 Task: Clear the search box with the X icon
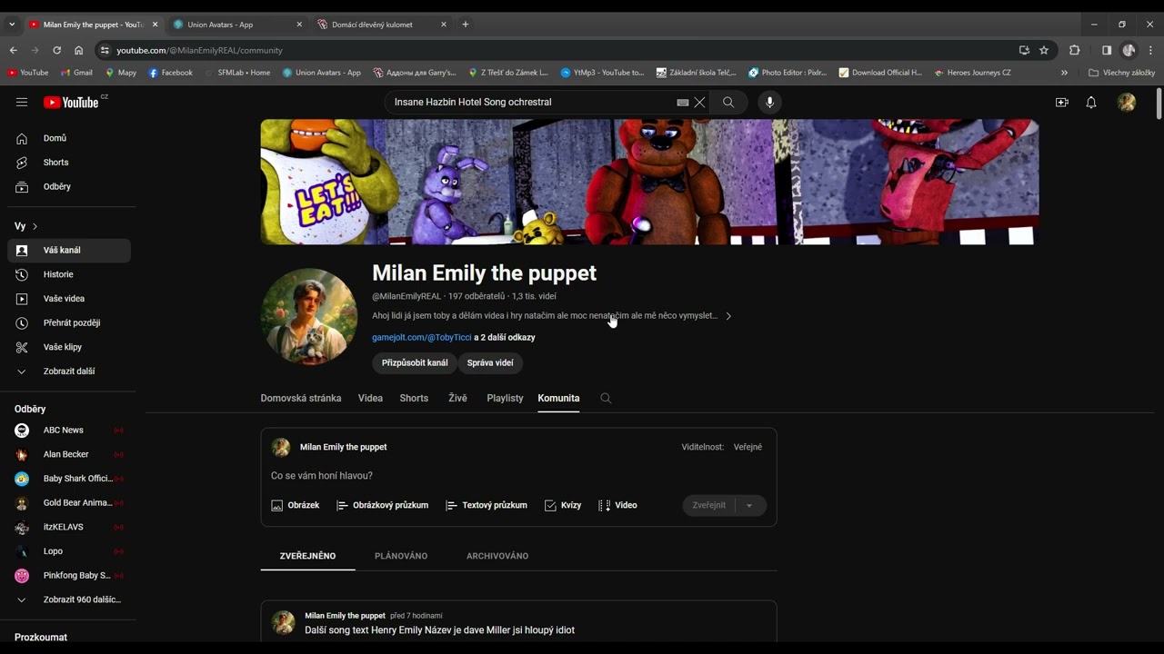[x=699, y=103]
